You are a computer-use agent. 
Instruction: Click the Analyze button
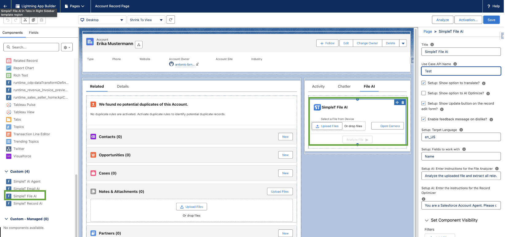[x=443, y=20]
